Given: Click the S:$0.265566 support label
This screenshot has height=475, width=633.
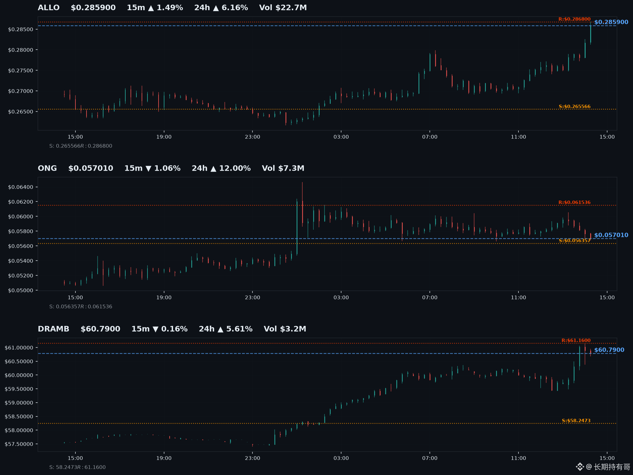Looking at the screenshot, I should tap(575, 107).
